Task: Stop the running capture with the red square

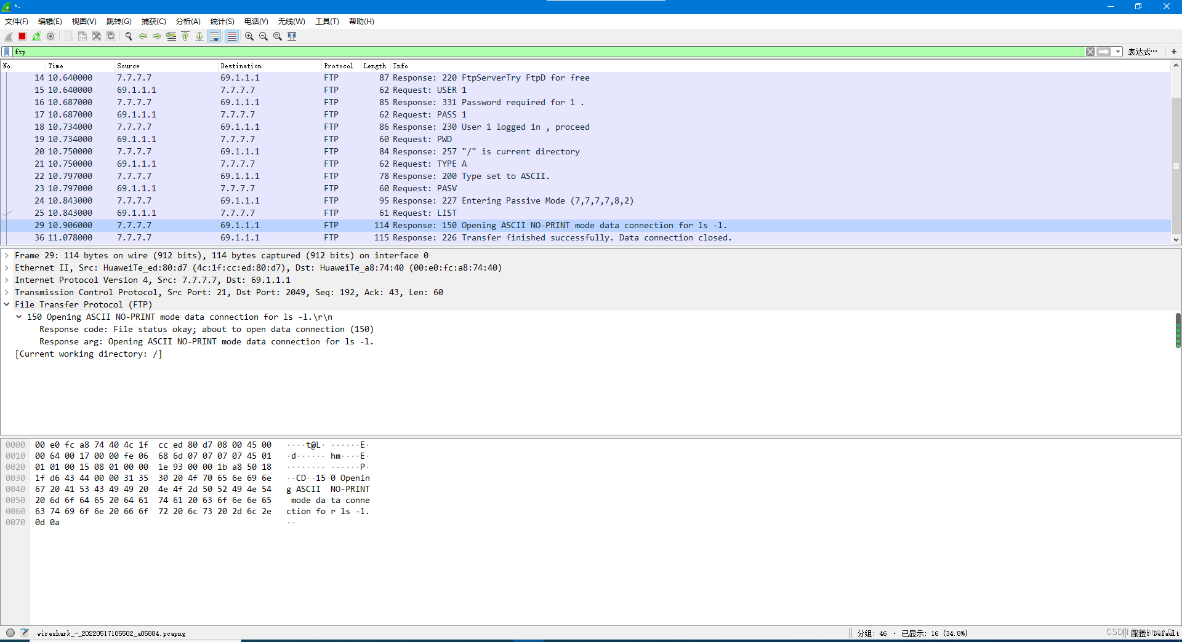Action: tap(22, 36)
